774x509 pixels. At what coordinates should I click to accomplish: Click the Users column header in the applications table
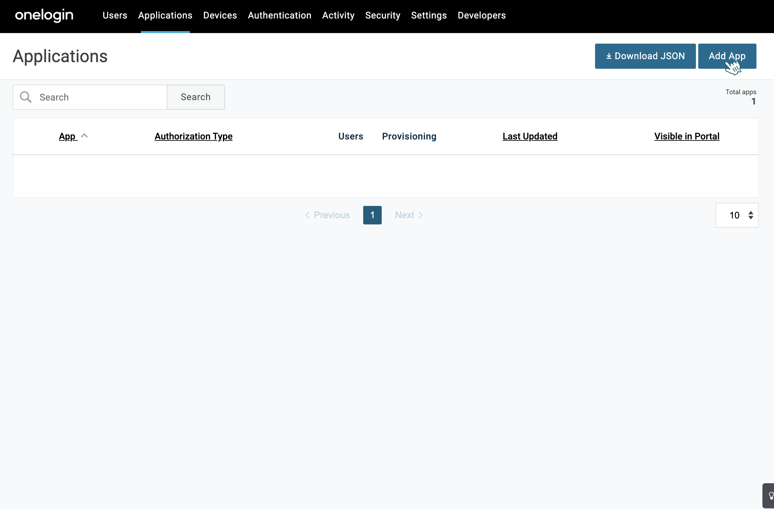click(351, 136)
